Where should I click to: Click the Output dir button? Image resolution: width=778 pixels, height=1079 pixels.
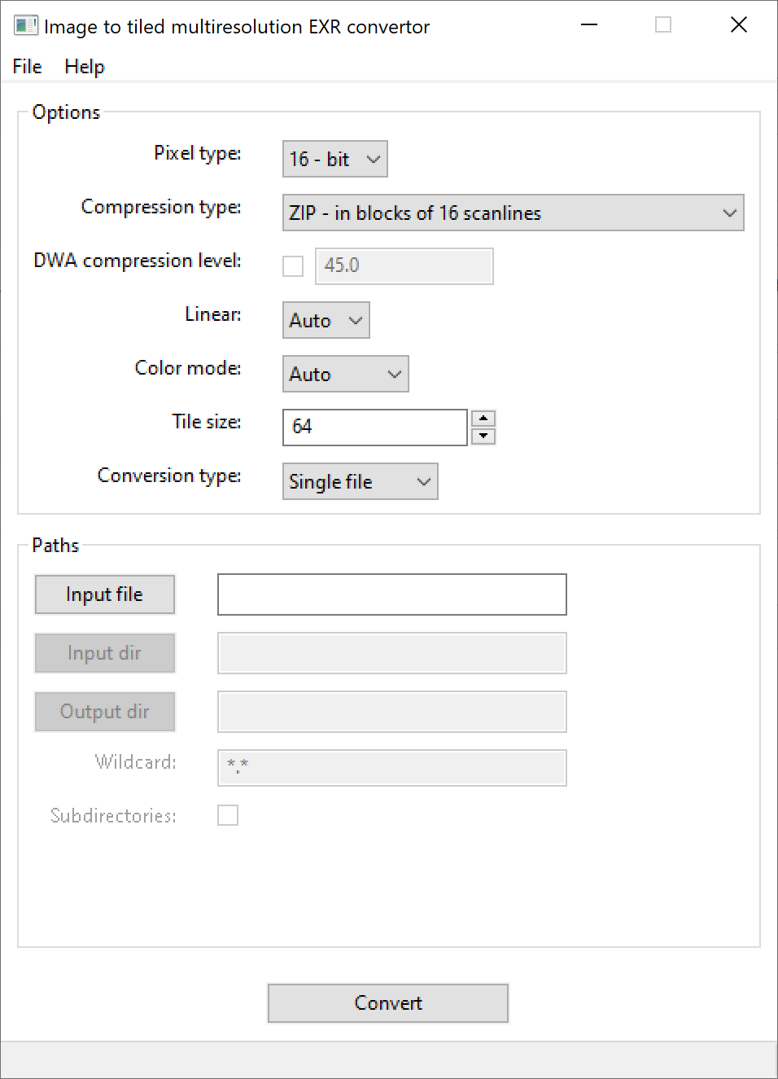(x=105, y=712)
